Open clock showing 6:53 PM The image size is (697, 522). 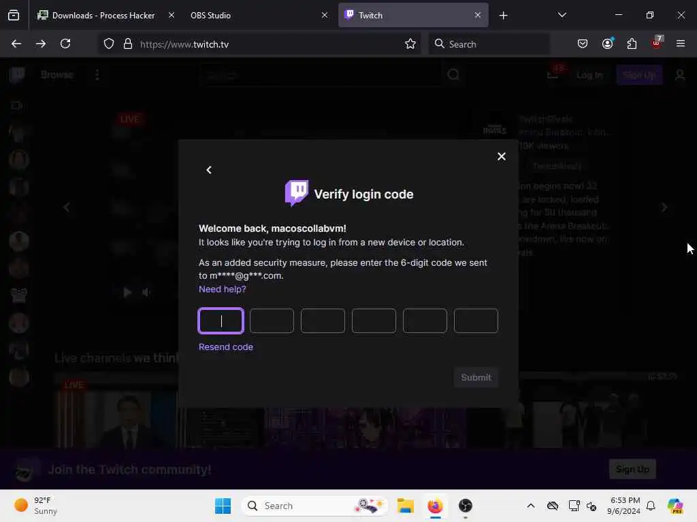point(625,506)
